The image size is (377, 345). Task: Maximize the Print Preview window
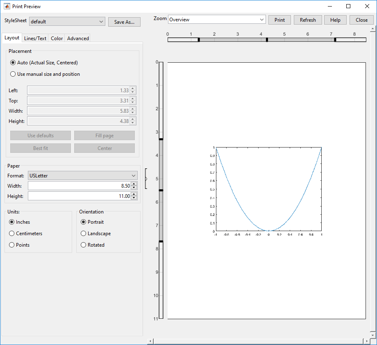click(x=348, y=6)
